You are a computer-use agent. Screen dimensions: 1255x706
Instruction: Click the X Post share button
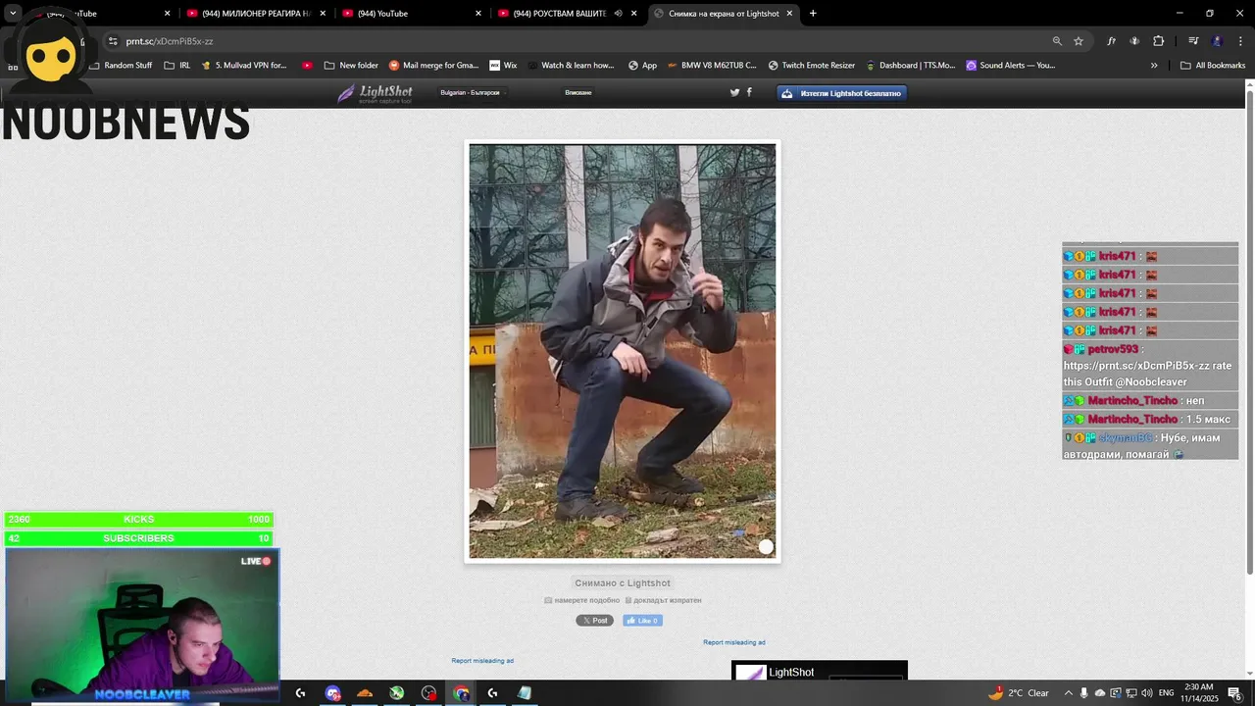[594, 621]
